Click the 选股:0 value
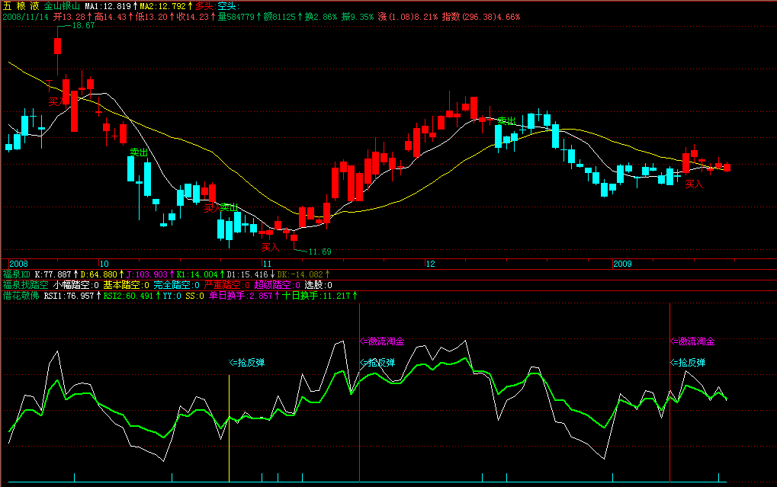 [x=318, y=285]
